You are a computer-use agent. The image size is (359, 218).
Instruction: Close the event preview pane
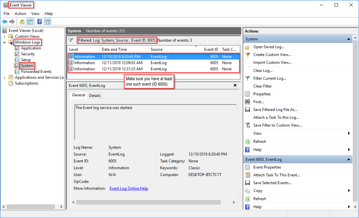click(x=235, y=85)
